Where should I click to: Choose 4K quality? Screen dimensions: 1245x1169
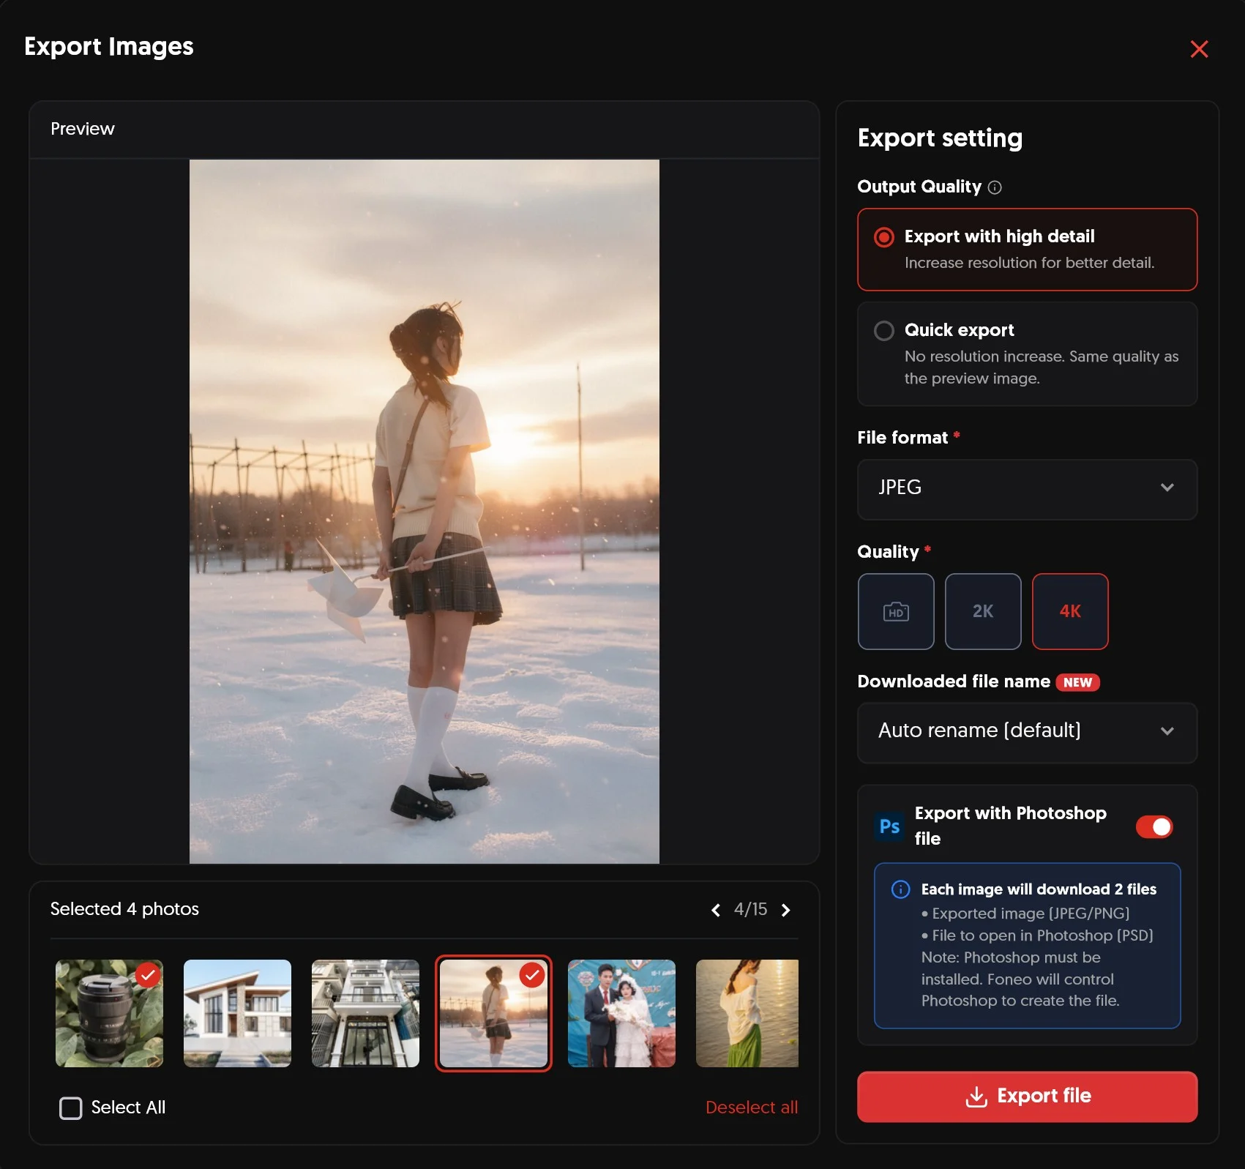1070,611
